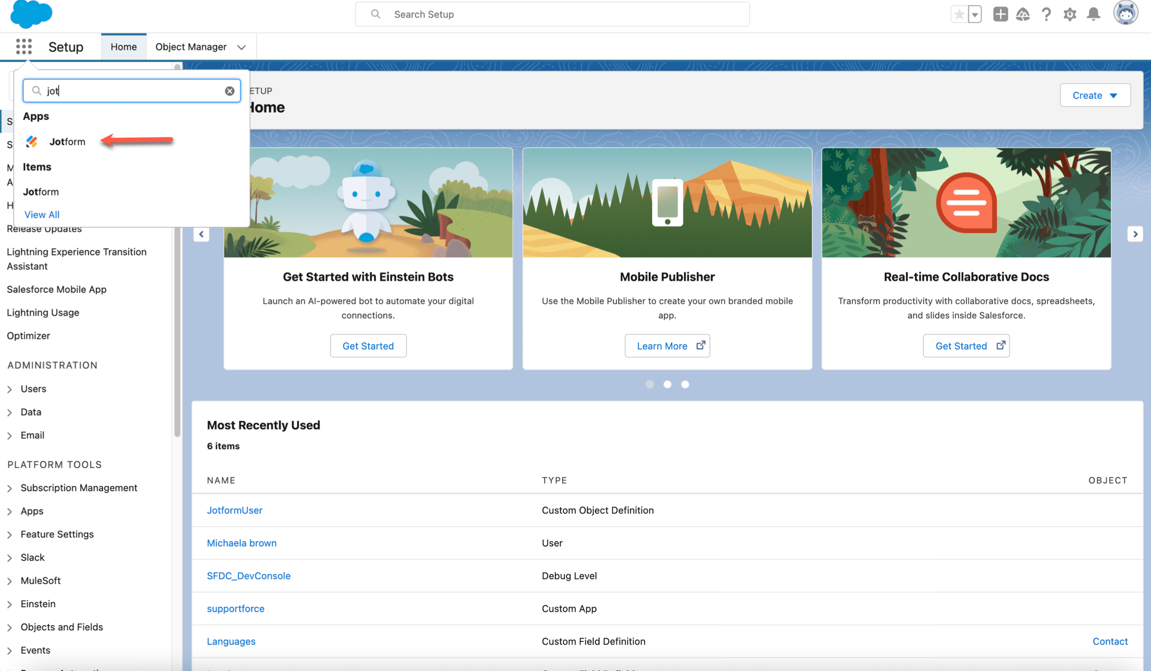The width and height of the screenshot is (1151, 671).
Task: Open the setup gear menu
Action: pos(1069,15)
